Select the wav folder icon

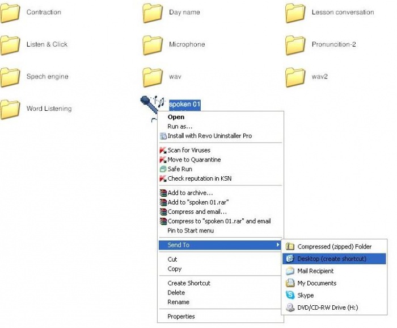(153, 77)
